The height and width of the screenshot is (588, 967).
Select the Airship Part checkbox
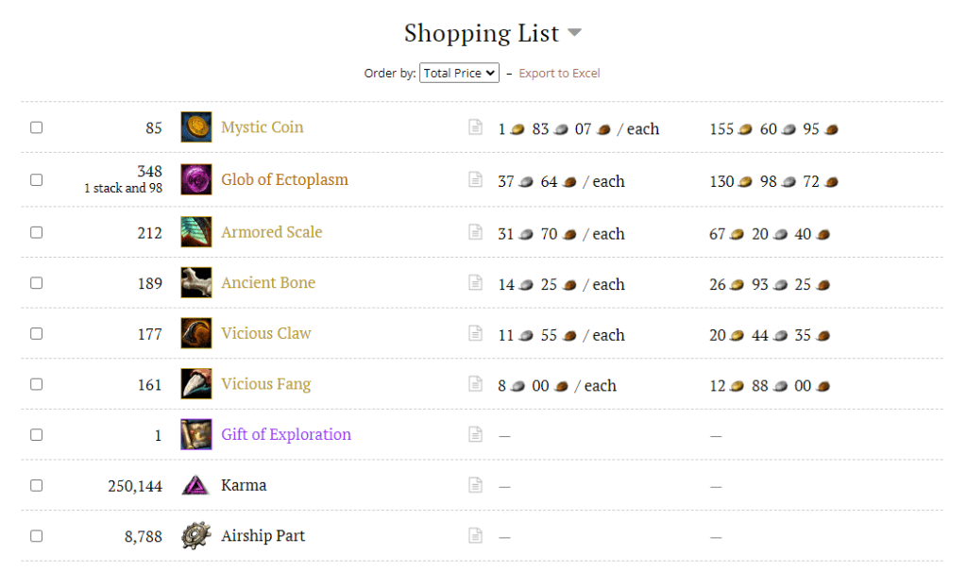point(36,536)
